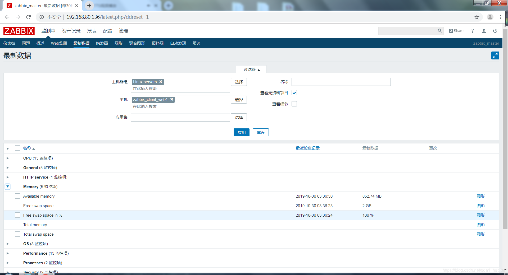This screenshot has height=275, width=508.
Task: Check the Available memory row checkbox
Action: point(17,196)
